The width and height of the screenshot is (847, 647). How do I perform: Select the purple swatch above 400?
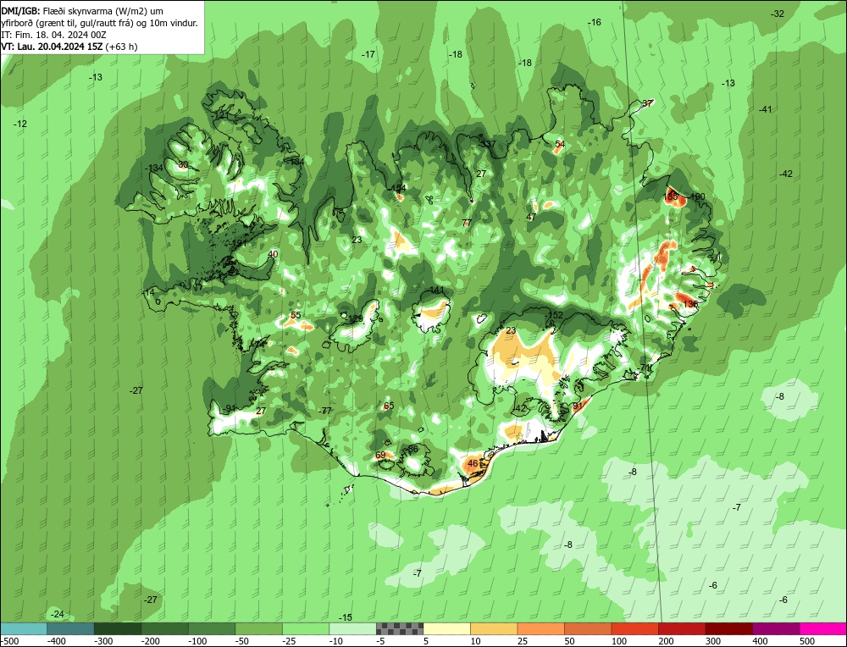click(x=776, y=628)
